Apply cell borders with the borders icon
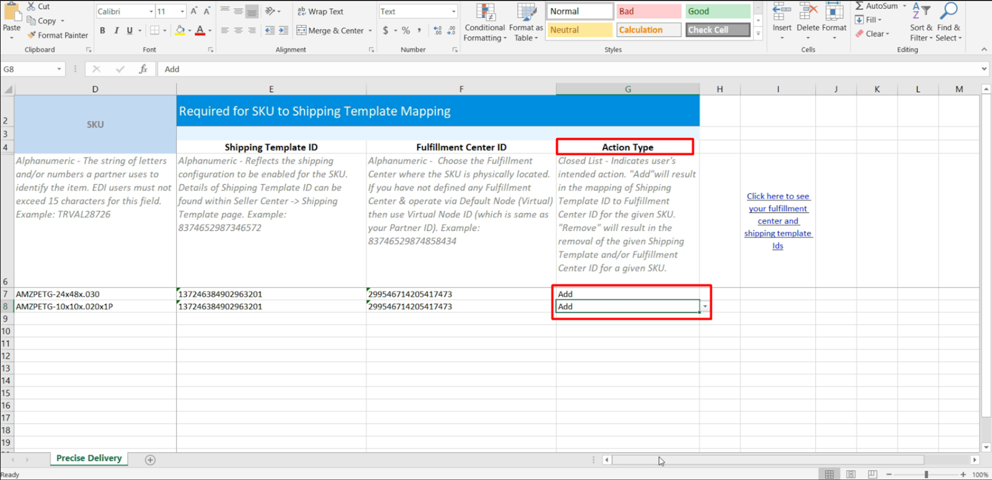 (154, 30)
